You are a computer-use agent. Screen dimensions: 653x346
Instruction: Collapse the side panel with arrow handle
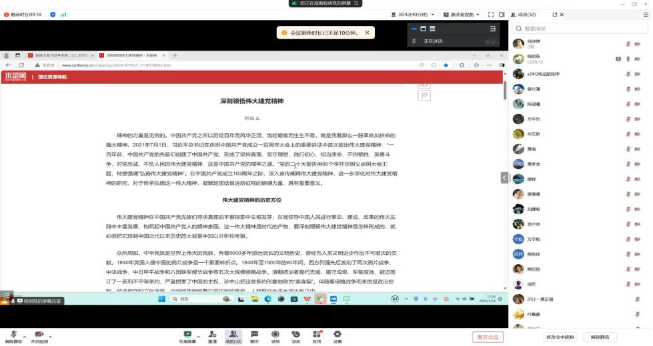tap(505, 178)
